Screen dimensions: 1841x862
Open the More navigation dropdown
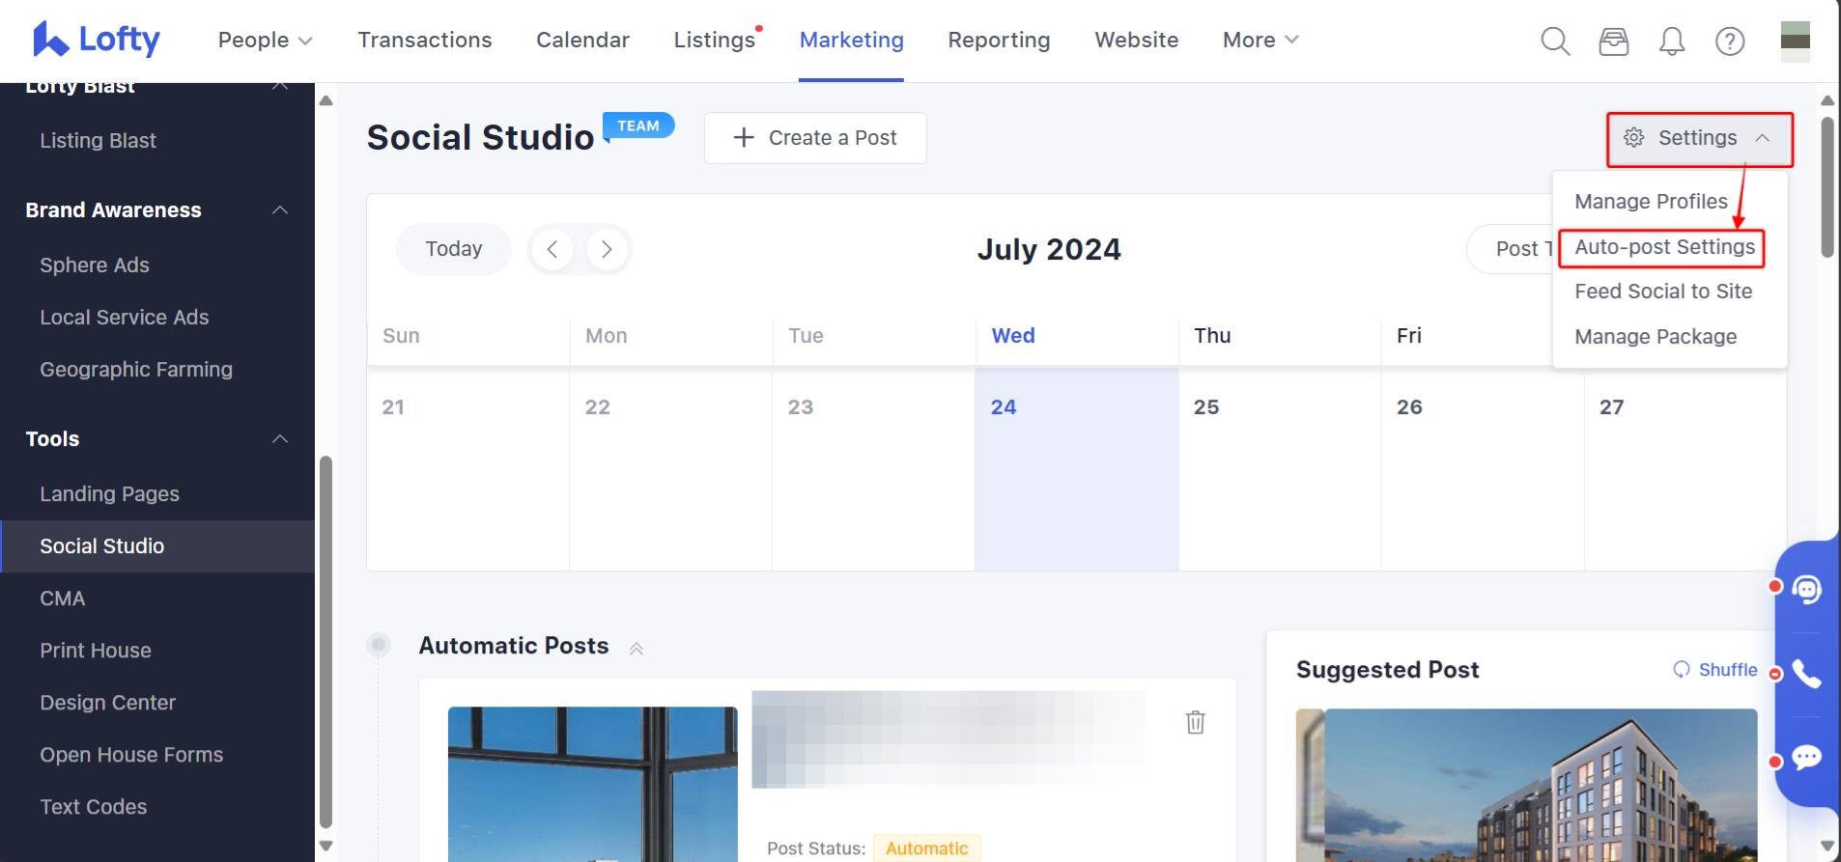(1260, 41)
